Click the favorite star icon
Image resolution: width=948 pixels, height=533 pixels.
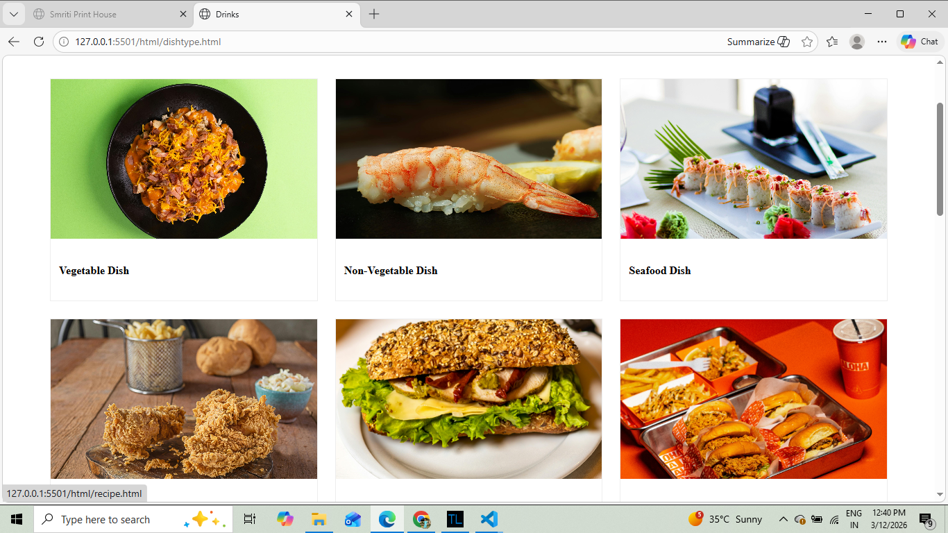click(806, 42)
